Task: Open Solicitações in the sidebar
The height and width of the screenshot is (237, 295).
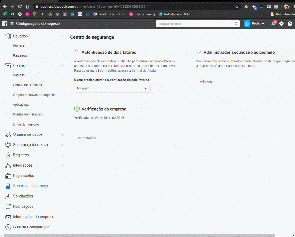Action: [x=23, y=196]
